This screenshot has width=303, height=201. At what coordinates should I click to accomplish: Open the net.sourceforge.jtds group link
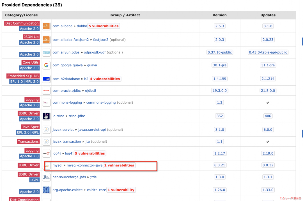coord(69,177)
